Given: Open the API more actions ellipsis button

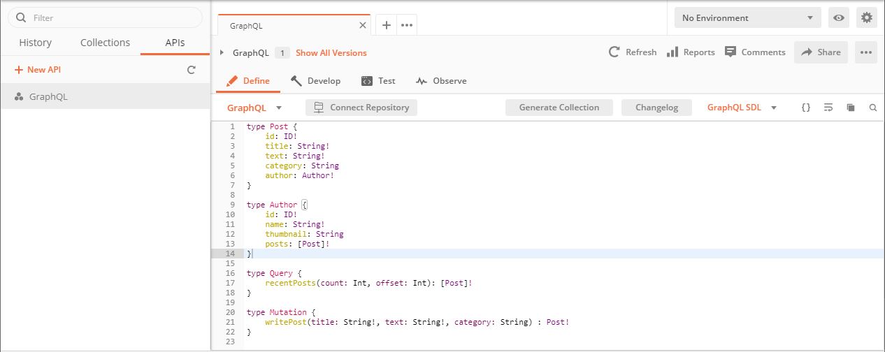Looking at the screenshot, I should [865, 52].
